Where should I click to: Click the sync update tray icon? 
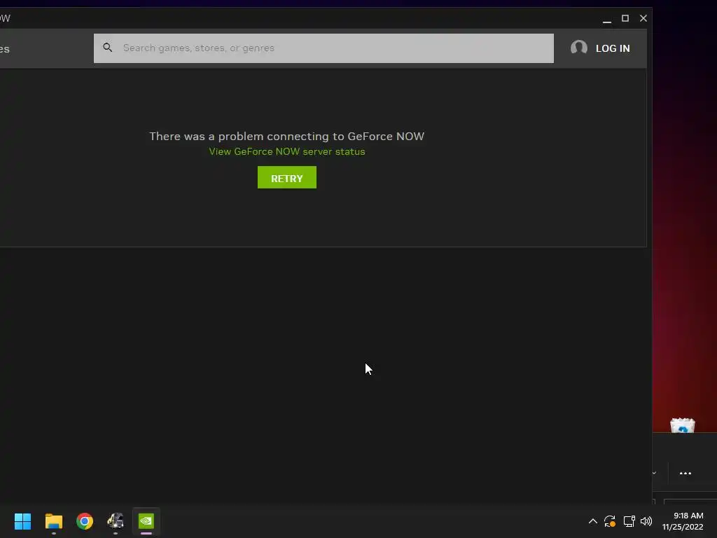tap(610, 521)
